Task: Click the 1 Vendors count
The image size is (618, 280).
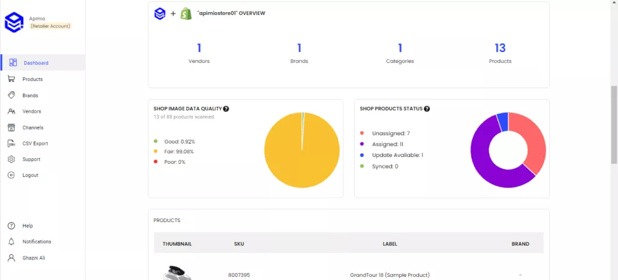Action: [199, 48]
